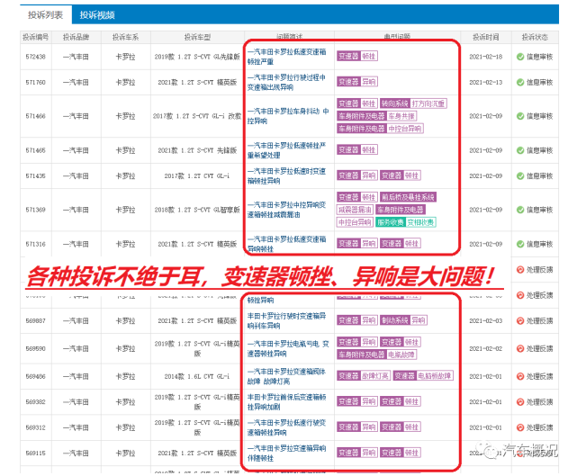Click the 投诉编号 column header

(36, 37)
